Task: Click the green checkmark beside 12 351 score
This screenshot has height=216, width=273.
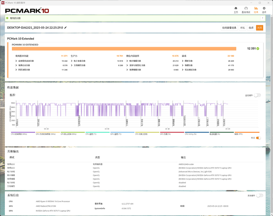Action: point(258,48)
